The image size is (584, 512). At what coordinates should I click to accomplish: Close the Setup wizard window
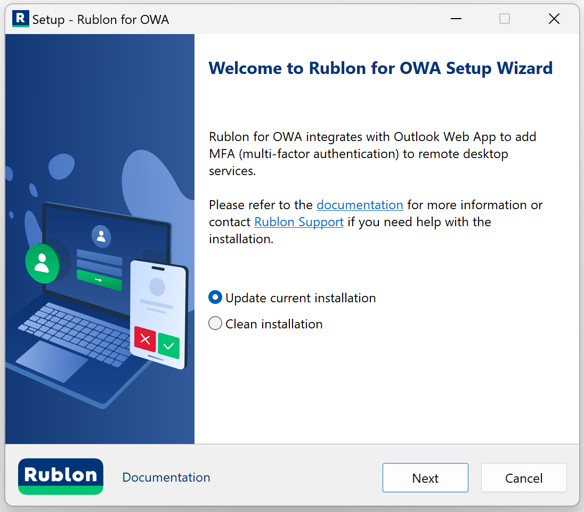pos(554,19)
